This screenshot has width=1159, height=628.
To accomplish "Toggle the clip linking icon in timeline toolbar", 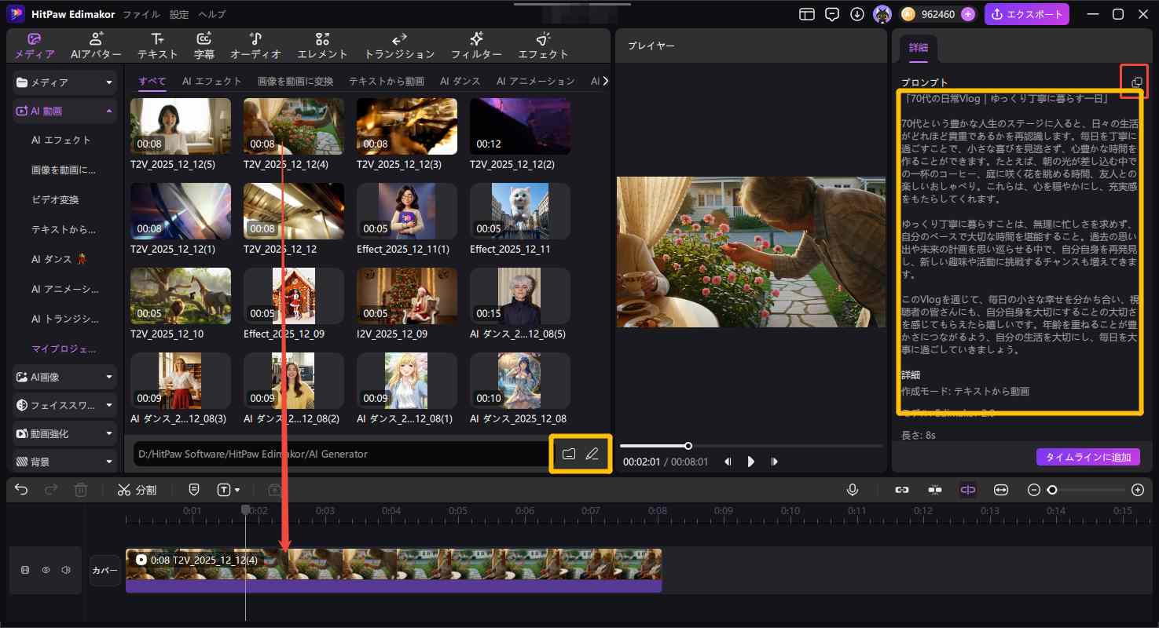I will (901, 490).
